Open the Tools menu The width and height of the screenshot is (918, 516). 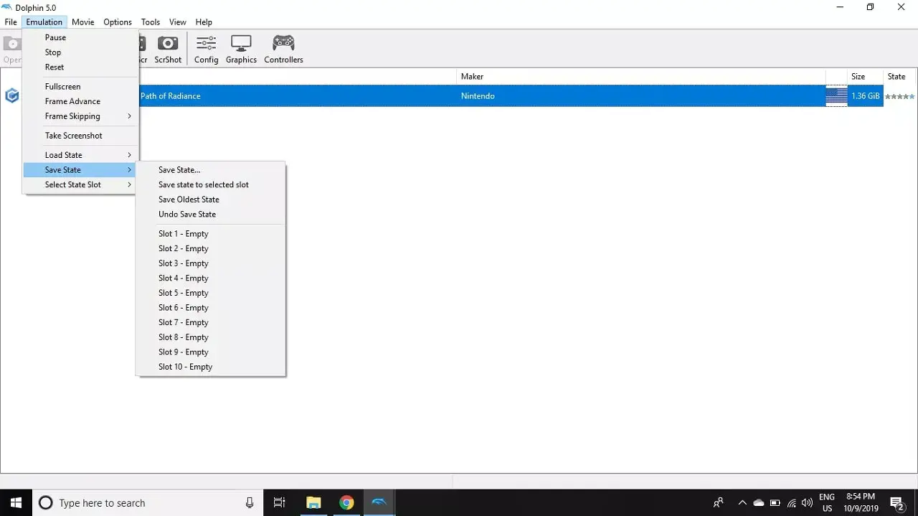151,22
